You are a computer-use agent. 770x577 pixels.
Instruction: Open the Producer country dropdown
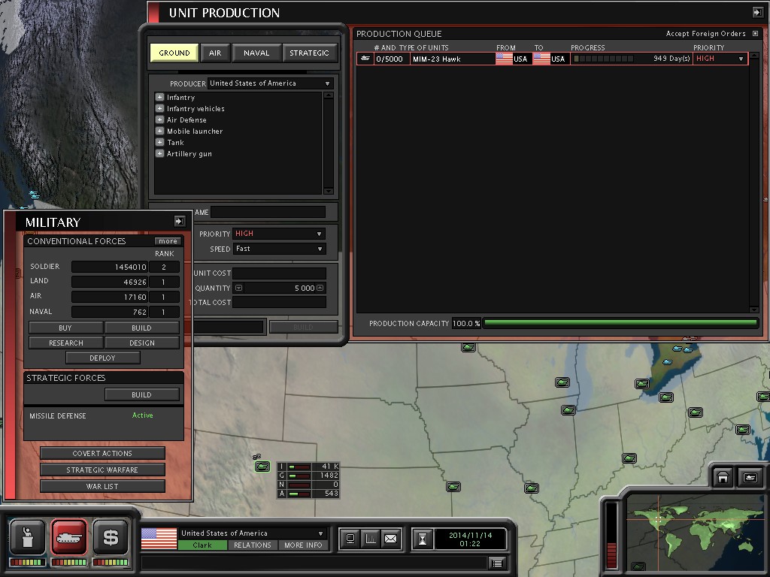271,83
